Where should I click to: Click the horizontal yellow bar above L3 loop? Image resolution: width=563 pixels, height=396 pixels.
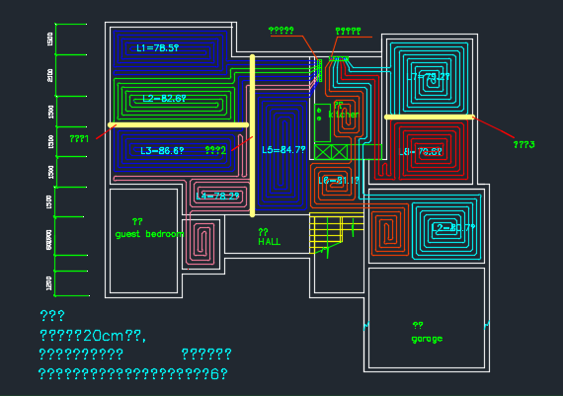click(179, 125)
